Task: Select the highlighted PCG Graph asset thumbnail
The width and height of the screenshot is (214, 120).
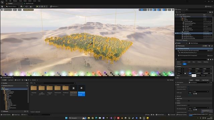Action: pyautogui.click(x=82, y=90)
